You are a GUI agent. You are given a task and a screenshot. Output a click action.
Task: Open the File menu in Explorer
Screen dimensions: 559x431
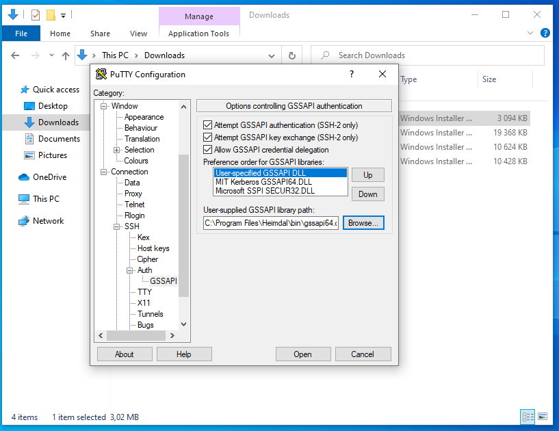21,34
